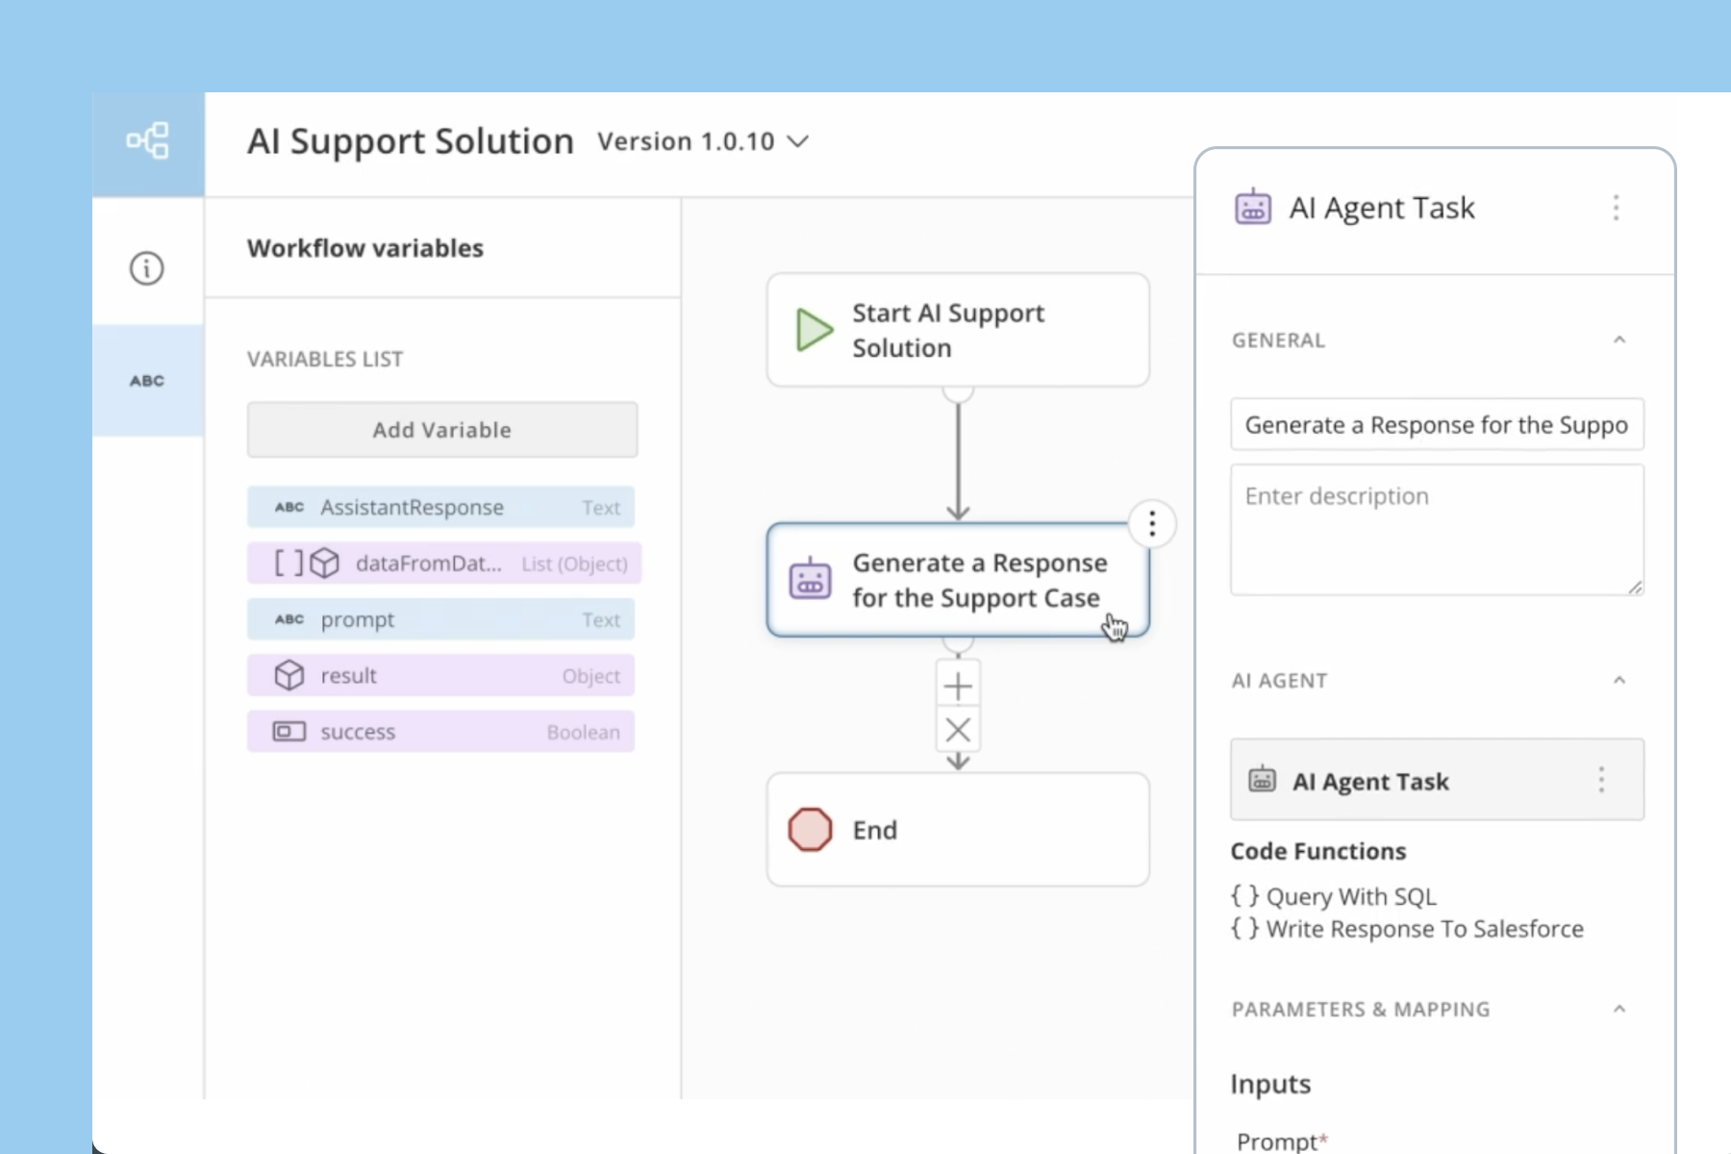The image size is (1731, 1154).
Task: Select the prompt text variable
Action: coord(440,620)
